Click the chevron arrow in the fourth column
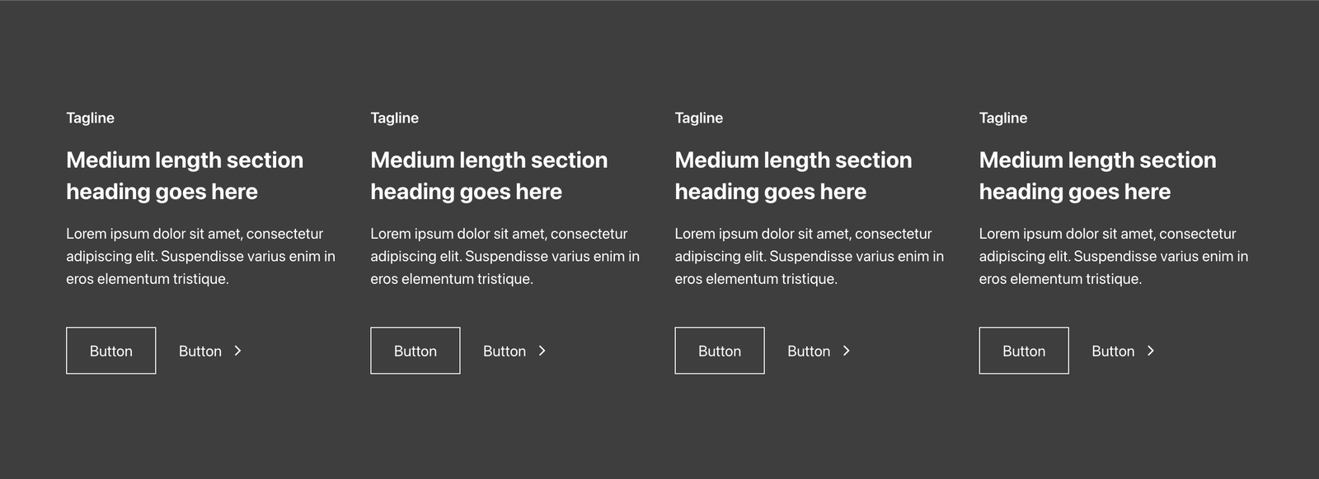 click(x=1150, y=351)
